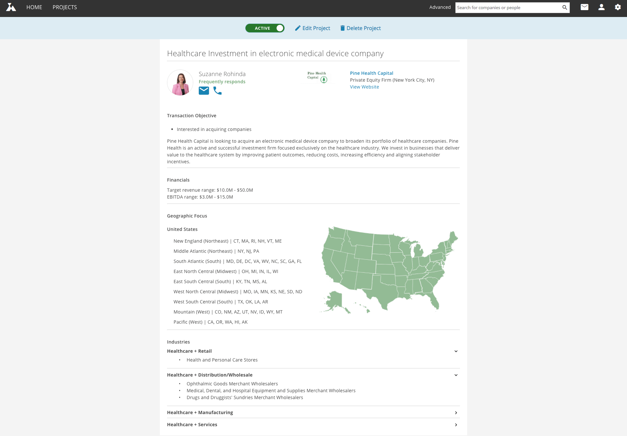Screen dimensions: 627x436
Task: Click 'Private Equity Firm (New York City, NY)' text
Action: point(392,80)
